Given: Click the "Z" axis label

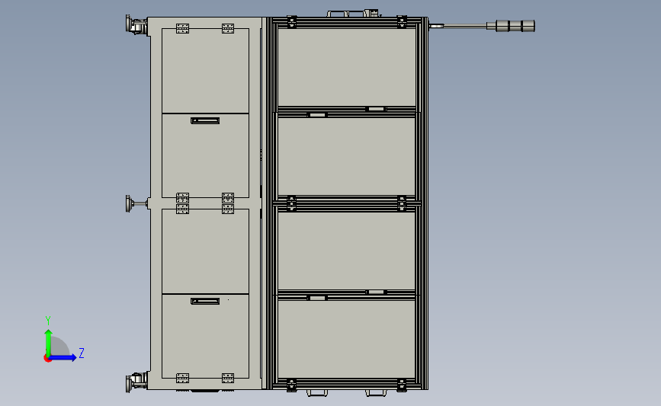Looking at the screenshot, I should pos(82,353).
